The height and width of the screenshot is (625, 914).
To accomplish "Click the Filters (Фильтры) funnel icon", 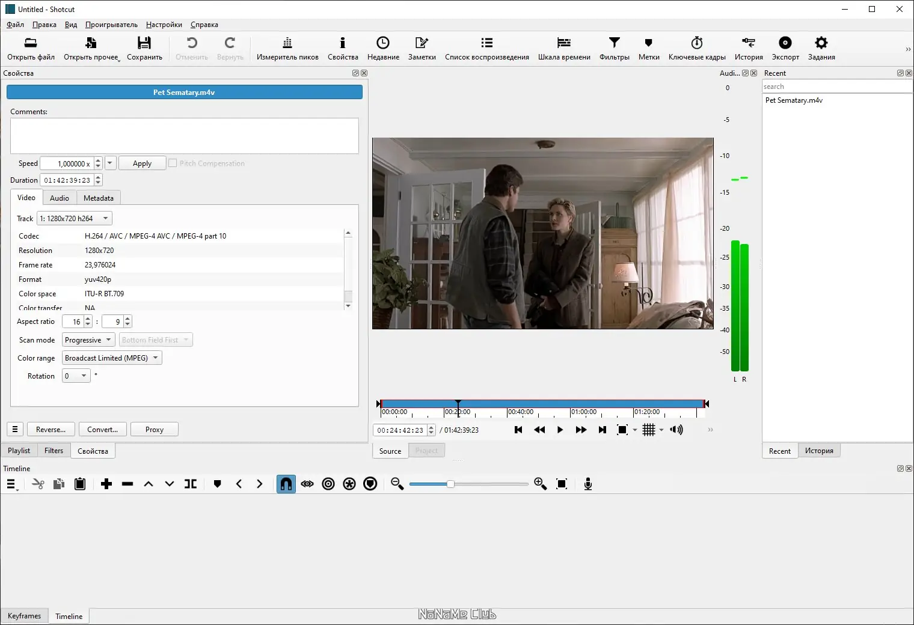I will coord(614,48).
